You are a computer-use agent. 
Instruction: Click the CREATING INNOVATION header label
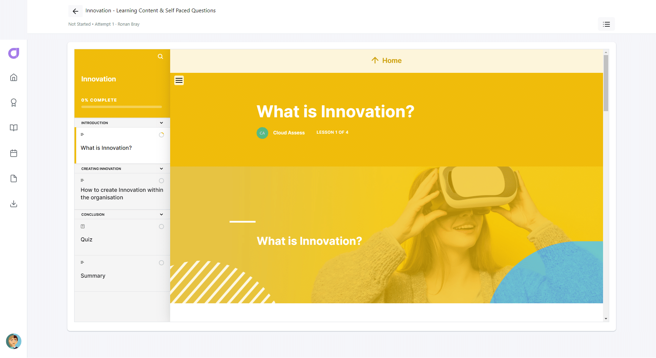point(101,169)
